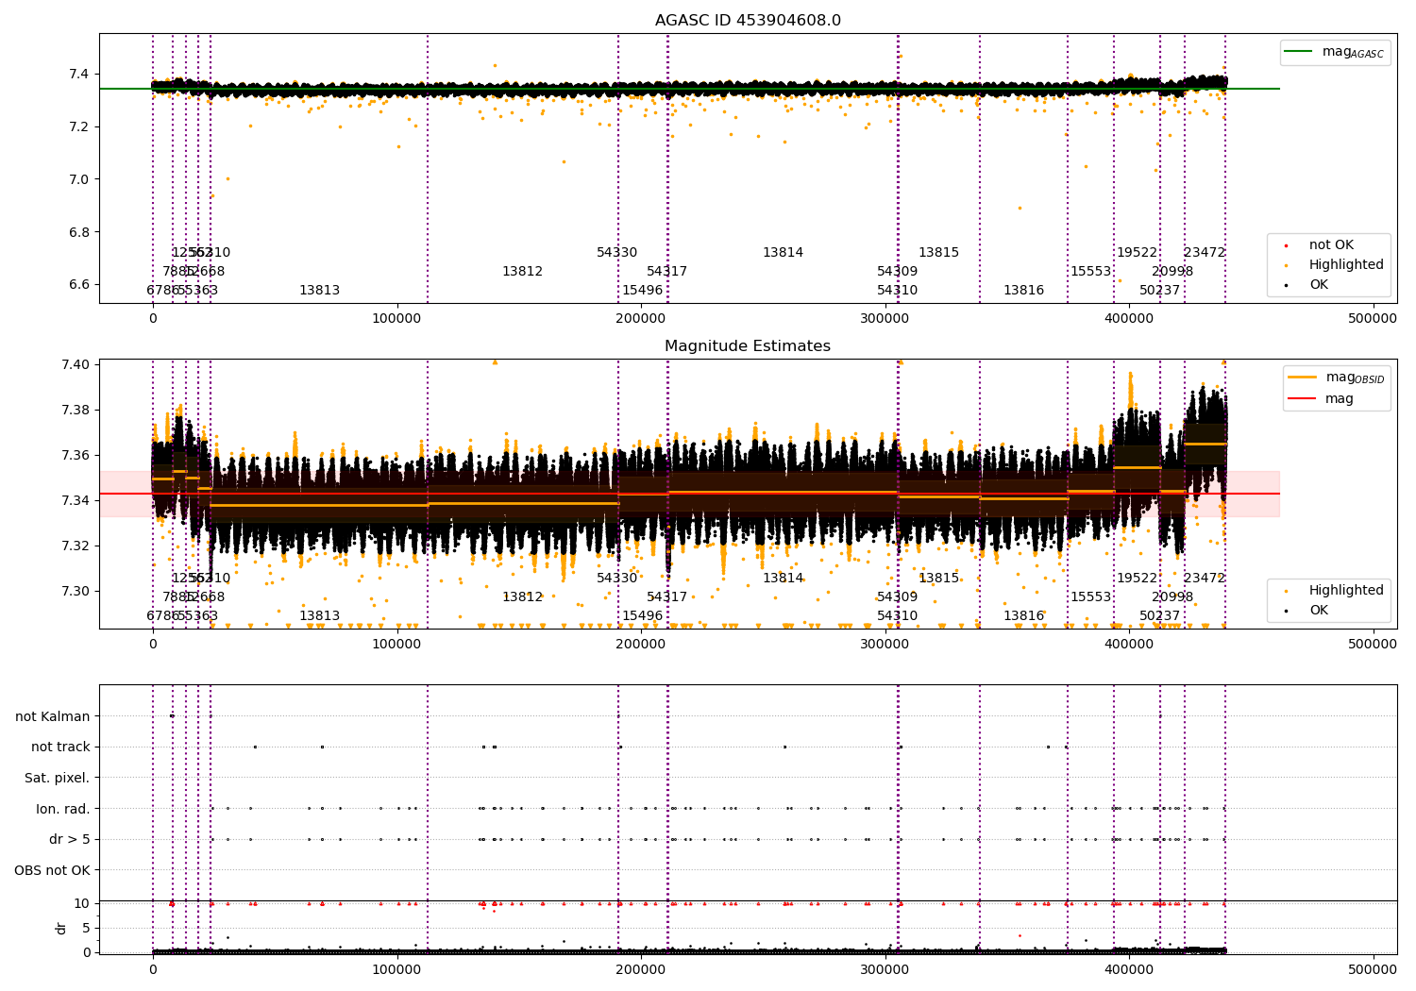
Task: Click obsid label 15553 in AGASC ID plot
Action: (x=1090, y=272)
